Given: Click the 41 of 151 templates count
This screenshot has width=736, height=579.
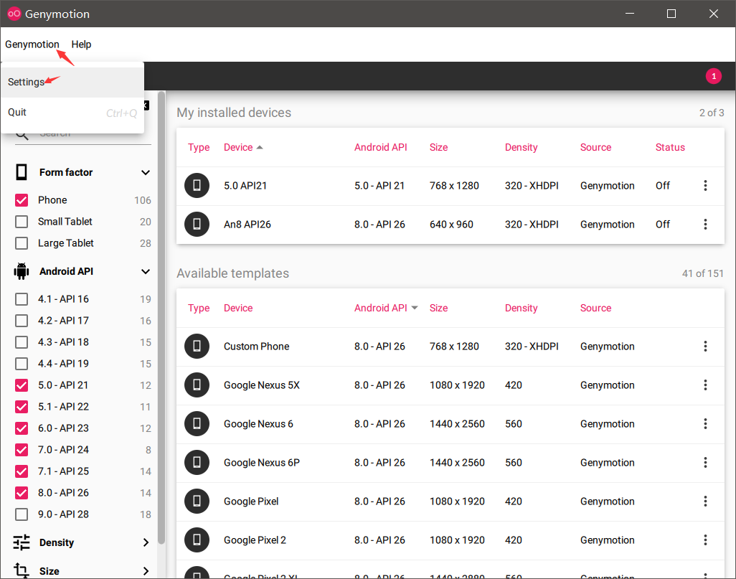Looking at the screenshot, I should (703, 273).
